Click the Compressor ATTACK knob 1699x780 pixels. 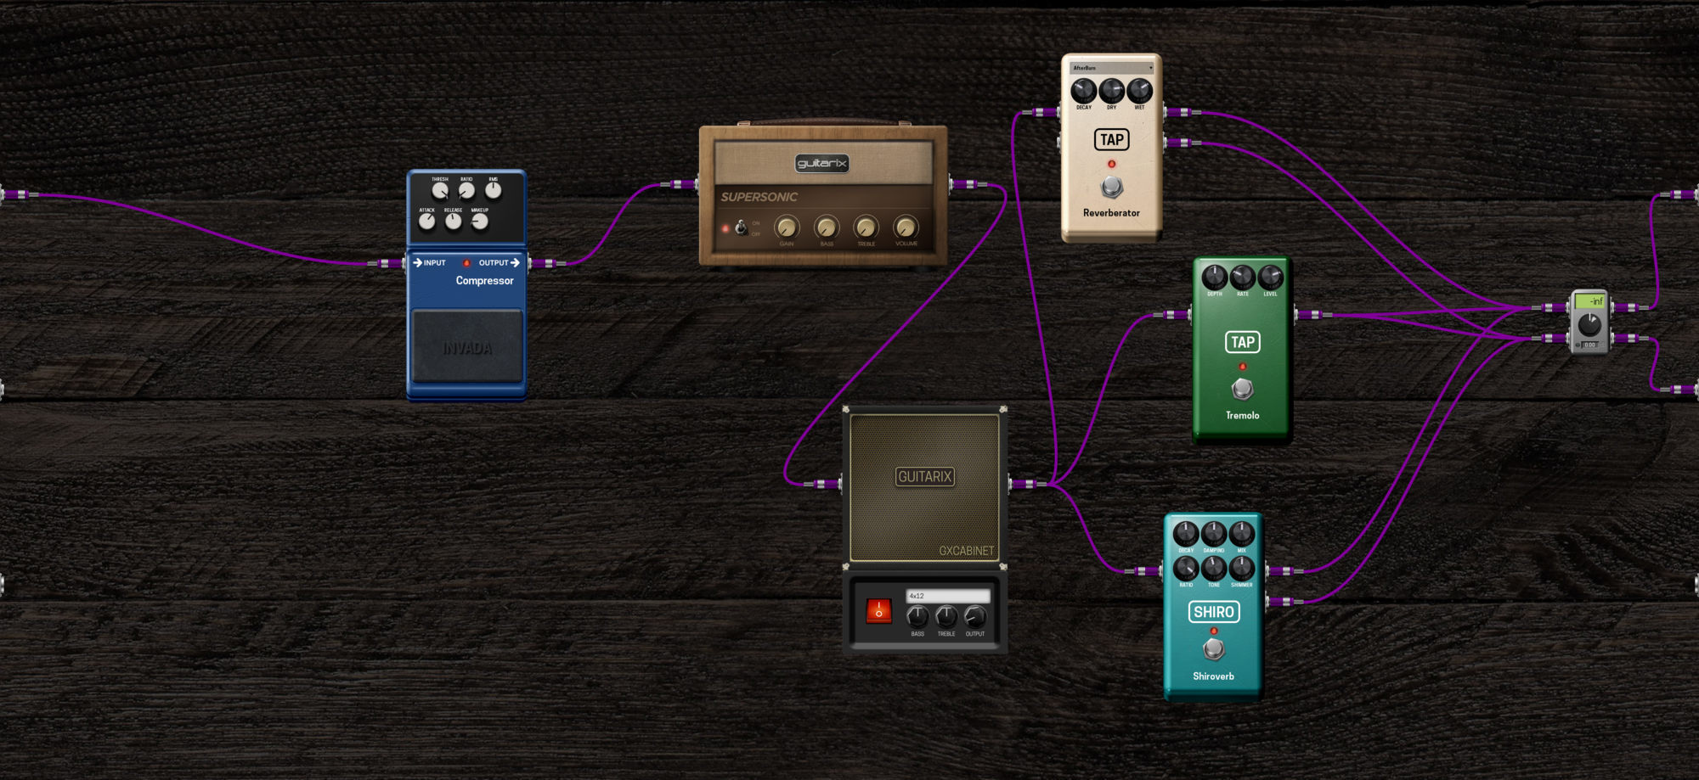pyautogui.click(x=427, y=222)
